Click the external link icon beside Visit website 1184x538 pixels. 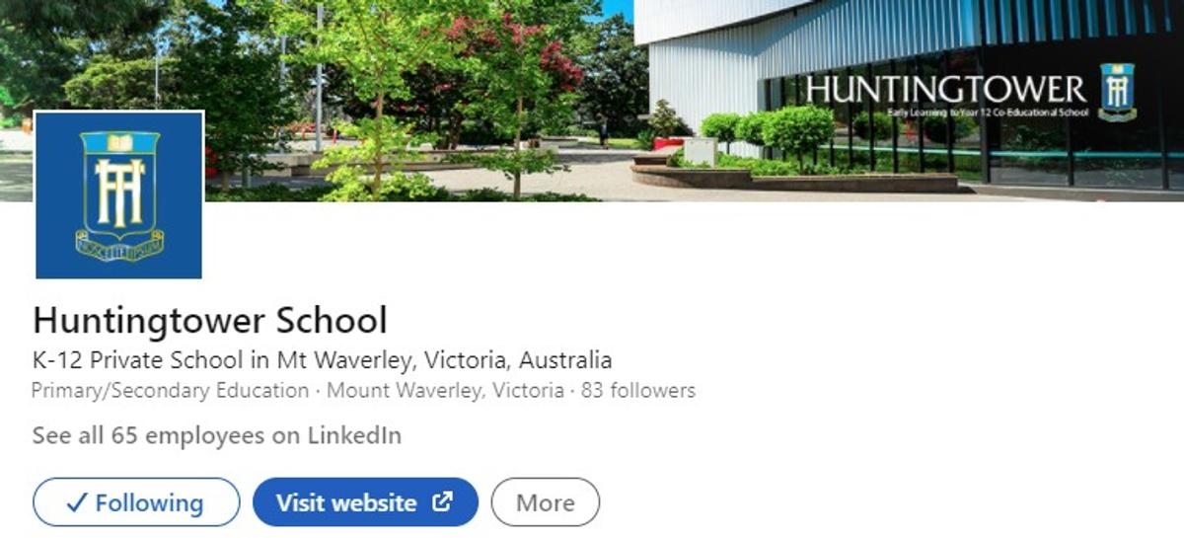coord(443,501)
